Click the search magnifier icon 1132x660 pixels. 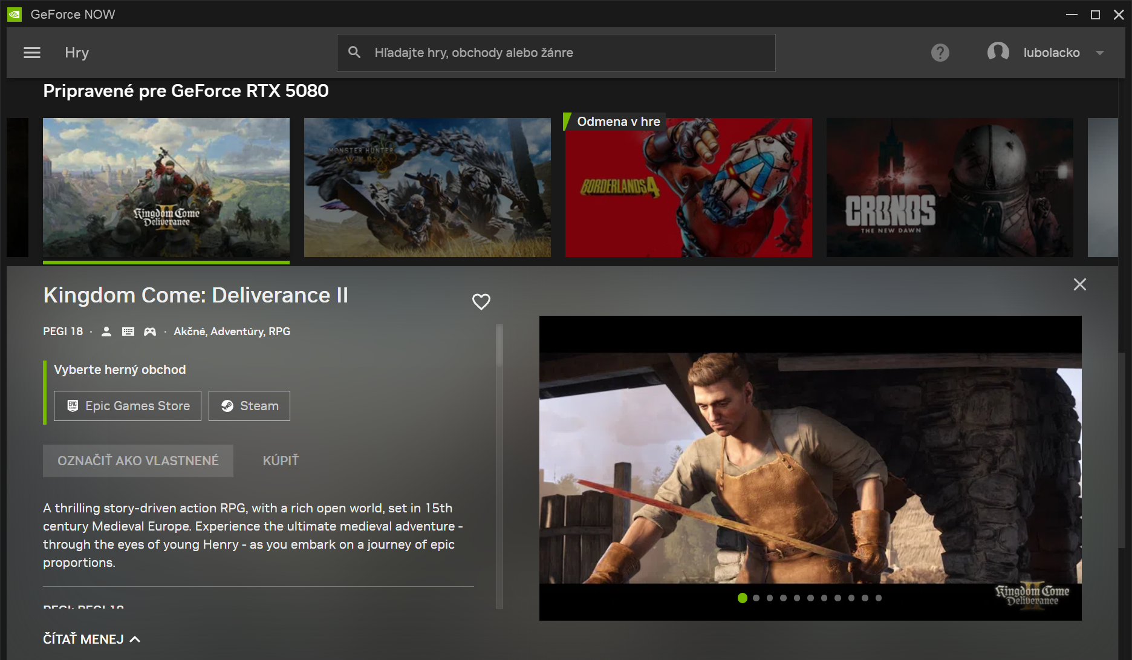pyautogui.click(x=354, y=53)
